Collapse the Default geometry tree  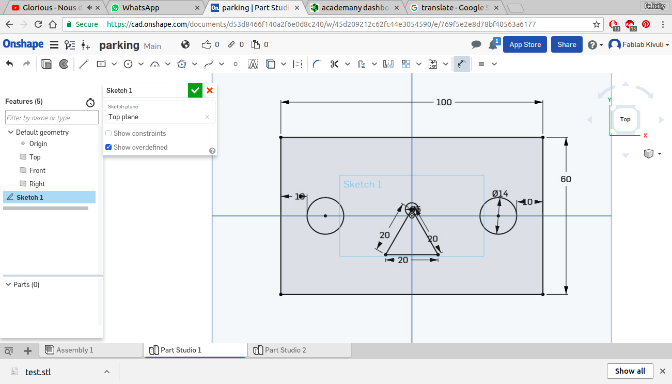(x=10, y=132)
